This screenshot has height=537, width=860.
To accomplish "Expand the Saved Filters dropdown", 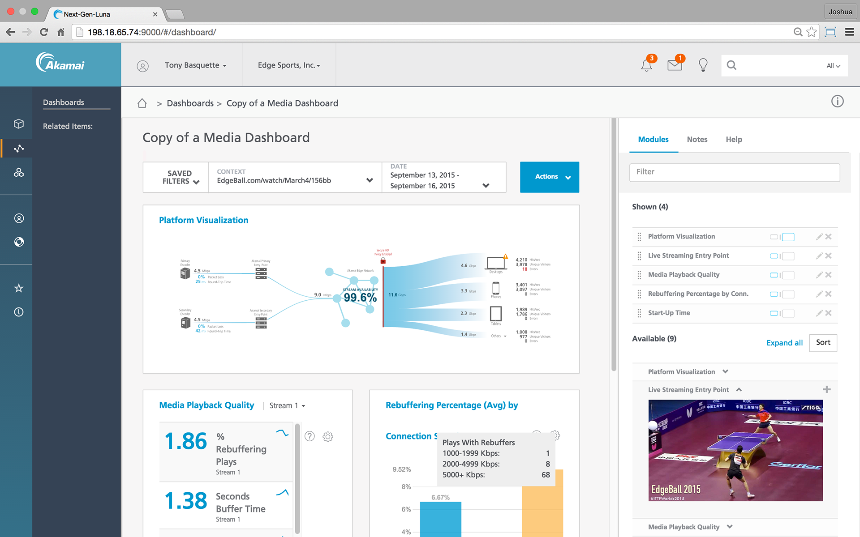I will [176, 177].
